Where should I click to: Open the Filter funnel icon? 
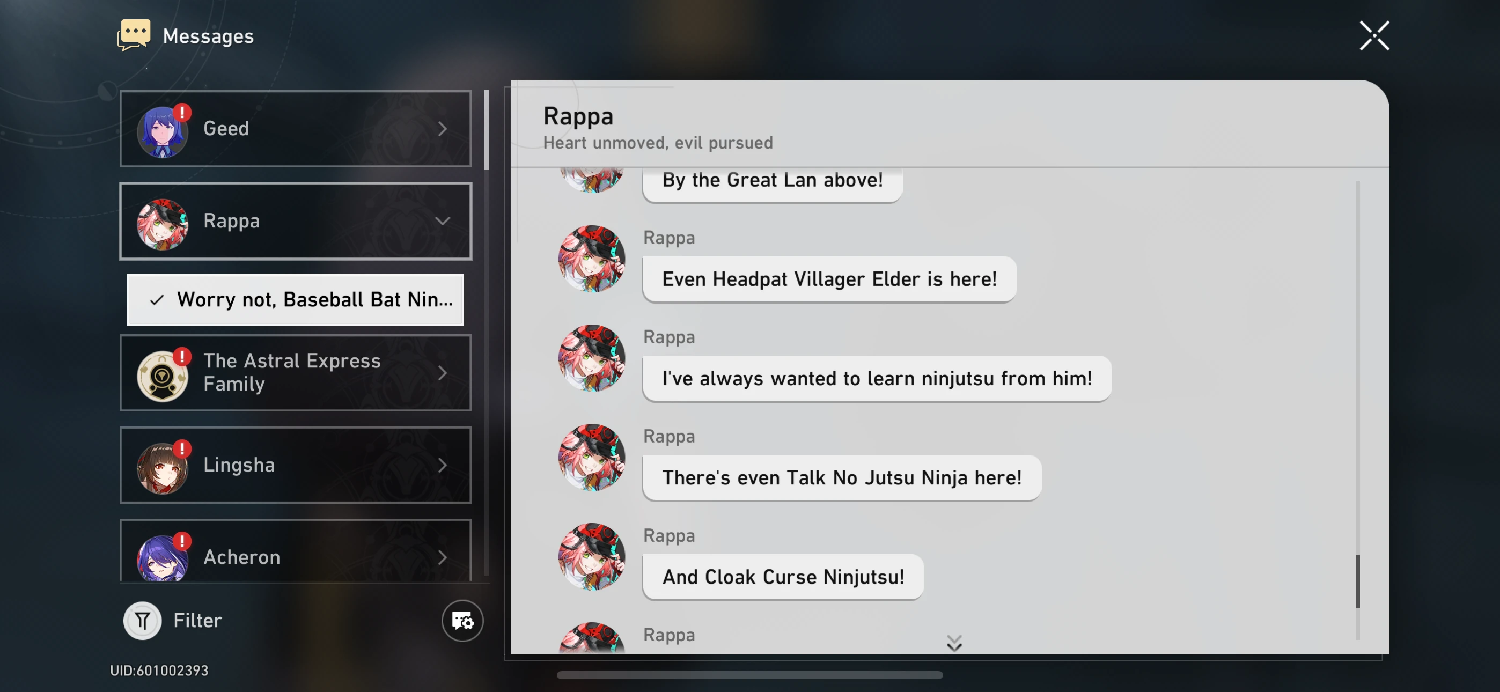pos(143,620)
